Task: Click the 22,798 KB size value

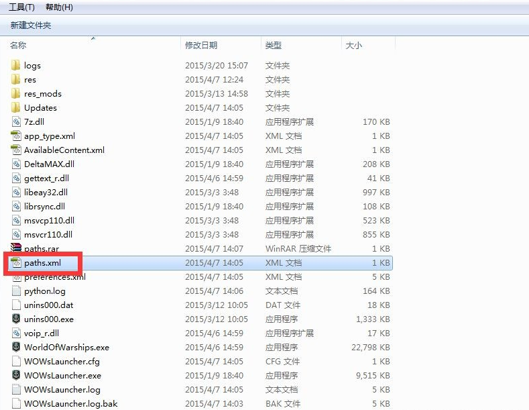Action: pyautogui.click(x=371, y=347)
